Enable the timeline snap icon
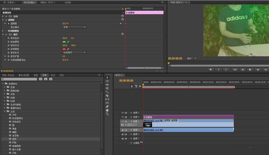The image size is (269, 155). coord(132,86)
